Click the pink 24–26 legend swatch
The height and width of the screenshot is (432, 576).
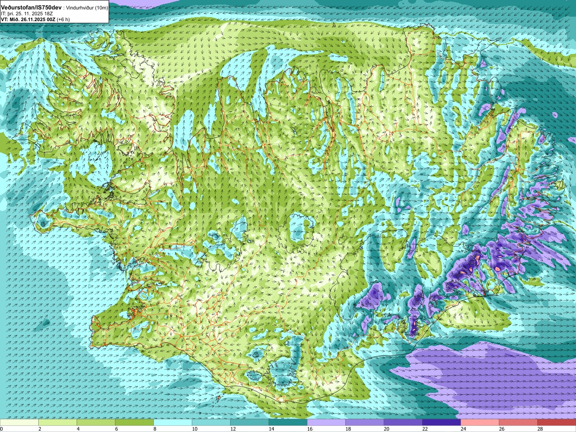coord(480,423)
